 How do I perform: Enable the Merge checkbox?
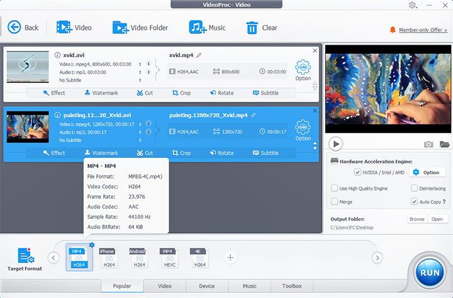(x=334, y=202)
